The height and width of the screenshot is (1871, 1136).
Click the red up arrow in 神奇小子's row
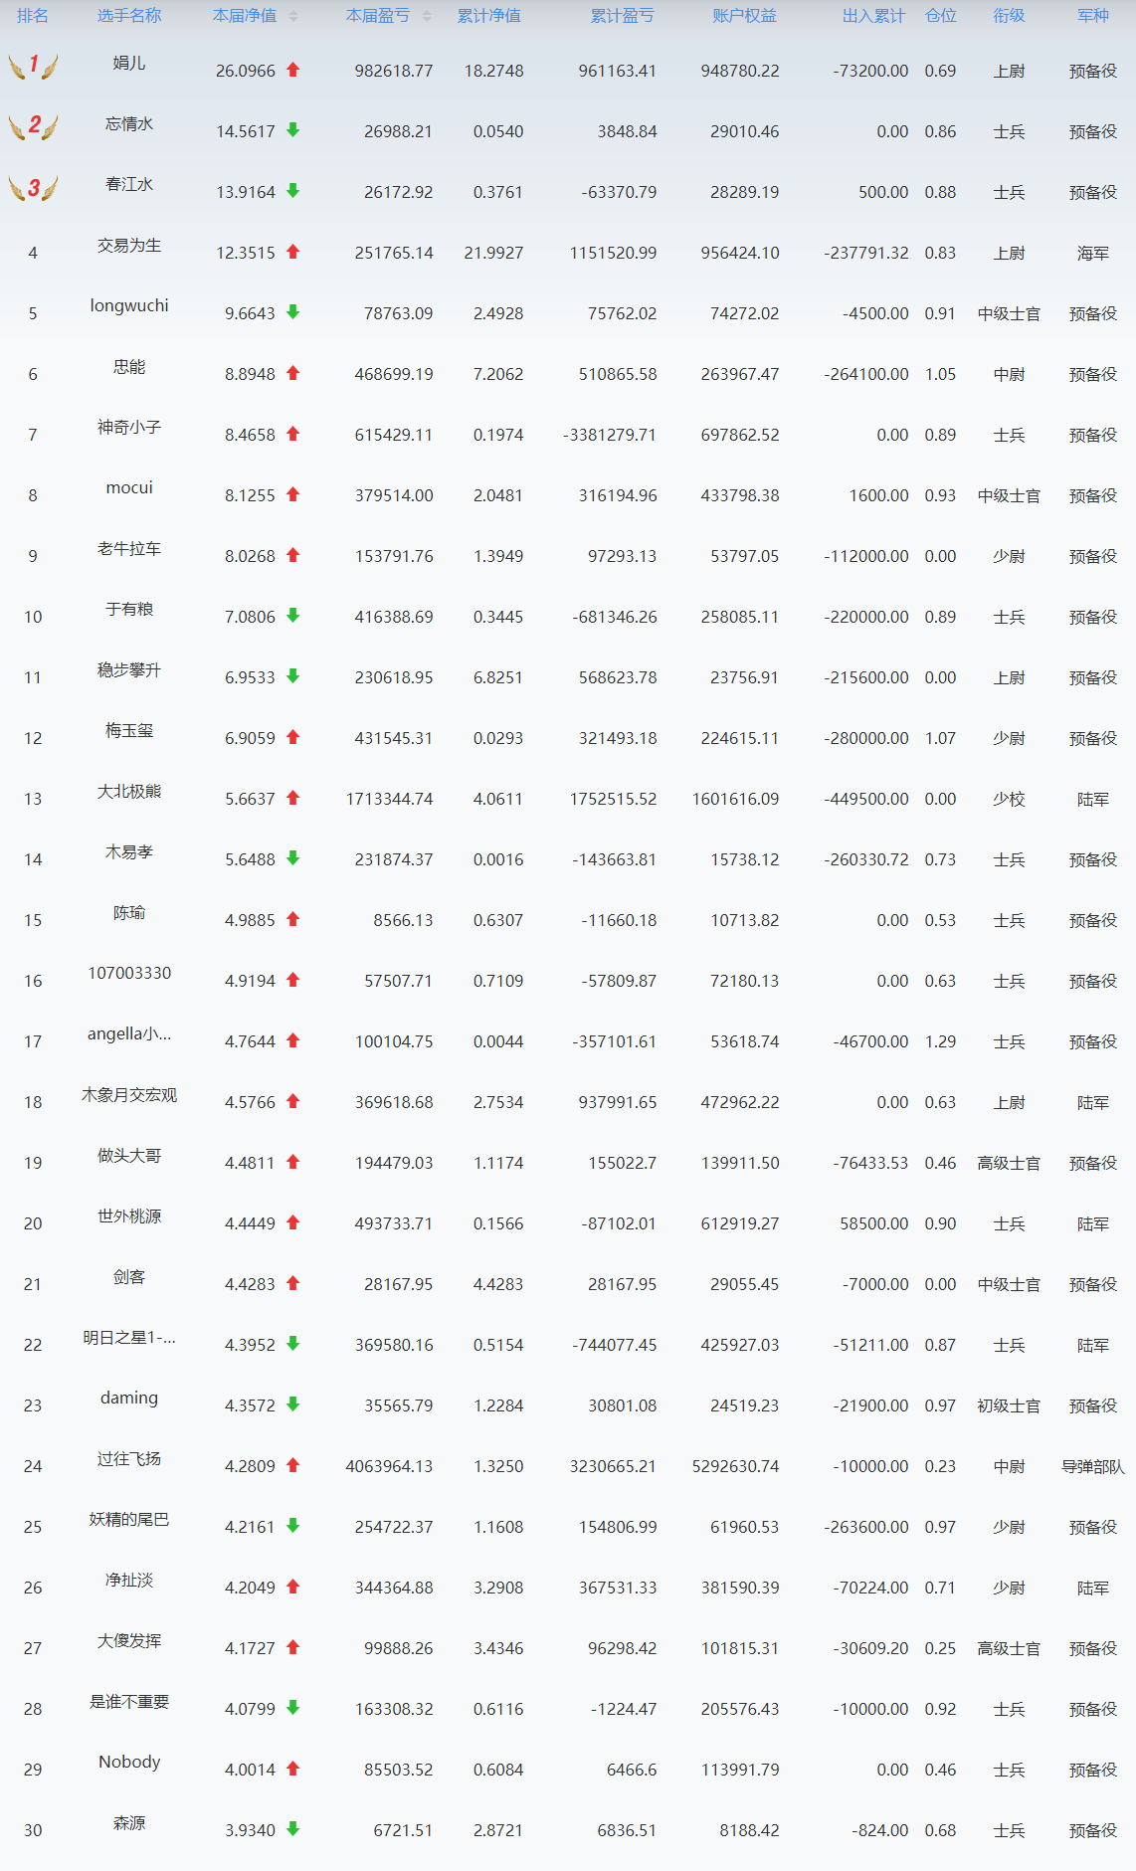[x=293, y=434]
